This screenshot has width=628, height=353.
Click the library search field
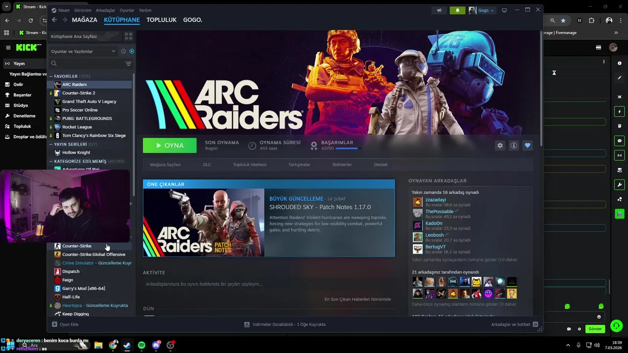pyautogui.click(x=87, y=64)
